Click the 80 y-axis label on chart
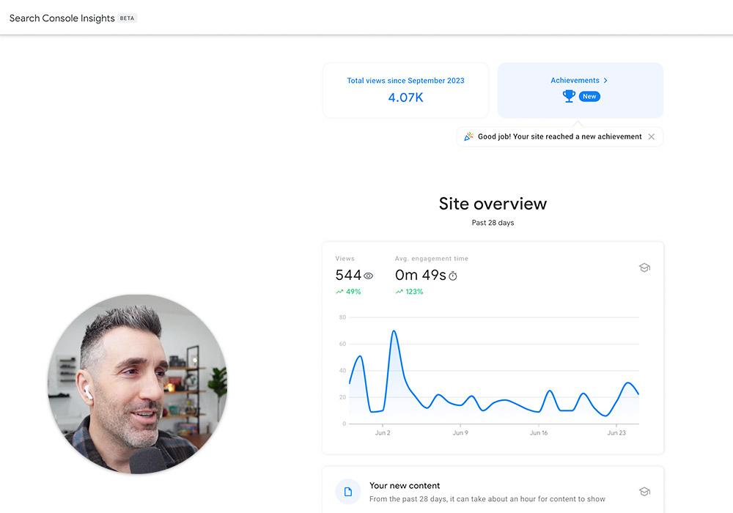Viewport: 733px width, 513px height. coord(342,317)
